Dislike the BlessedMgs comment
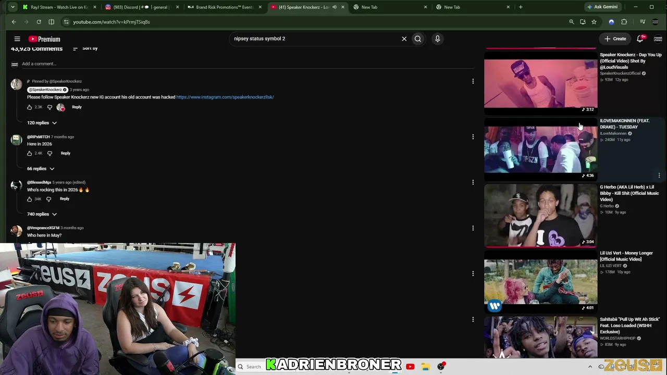The height and width of the screenshot is (375, 667). coord(48,199)
